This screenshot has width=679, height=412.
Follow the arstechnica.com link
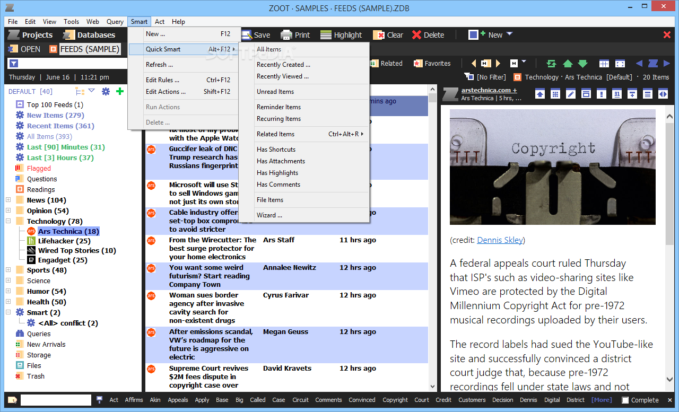pos(489,90)
